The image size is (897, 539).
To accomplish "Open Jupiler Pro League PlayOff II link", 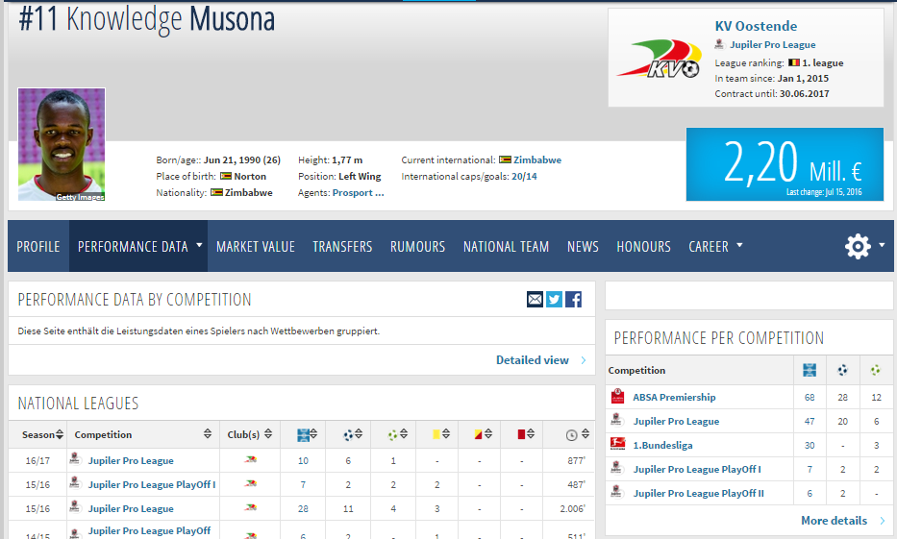I will coord(698,493).
